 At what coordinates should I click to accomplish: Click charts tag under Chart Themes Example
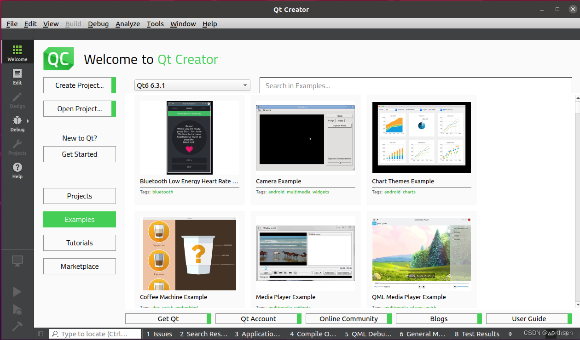(409, 192)
